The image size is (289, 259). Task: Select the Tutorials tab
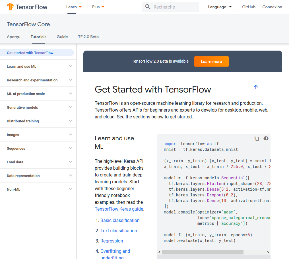[38, 37]
